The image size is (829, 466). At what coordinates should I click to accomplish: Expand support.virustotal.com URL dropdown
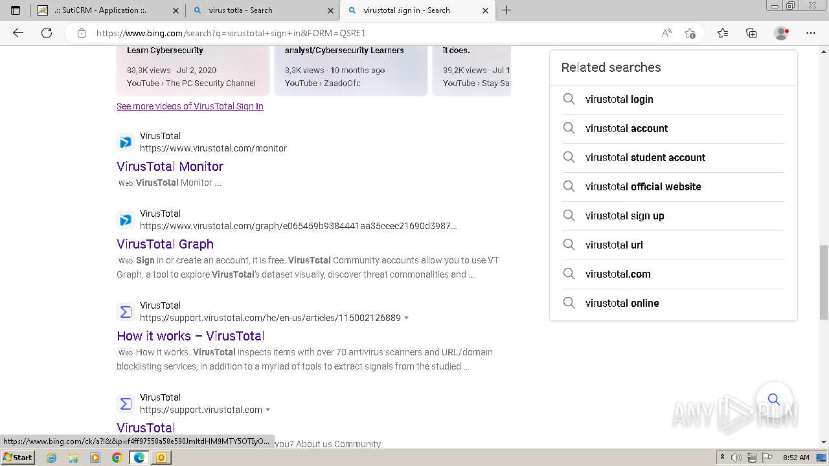pyautogui.click(x=268, y=410)
